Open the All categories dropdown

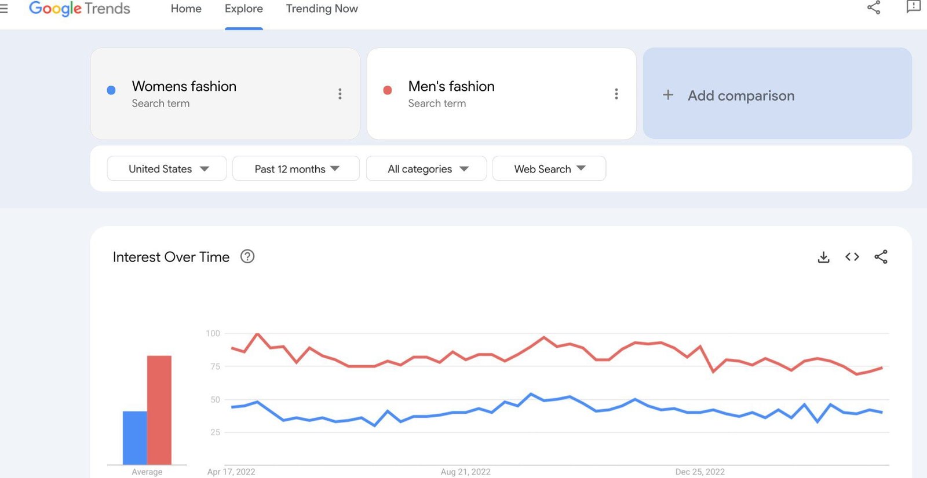(426, 168)
